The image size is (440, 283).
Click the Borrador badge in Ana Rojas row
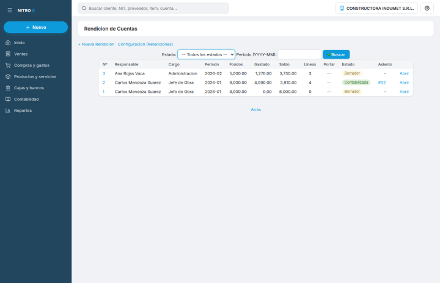pyautogui.click(x=352, y=73)
